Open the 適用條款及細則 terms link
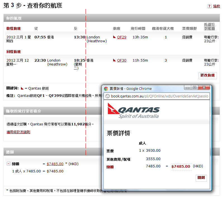 [x=18, y=132]
